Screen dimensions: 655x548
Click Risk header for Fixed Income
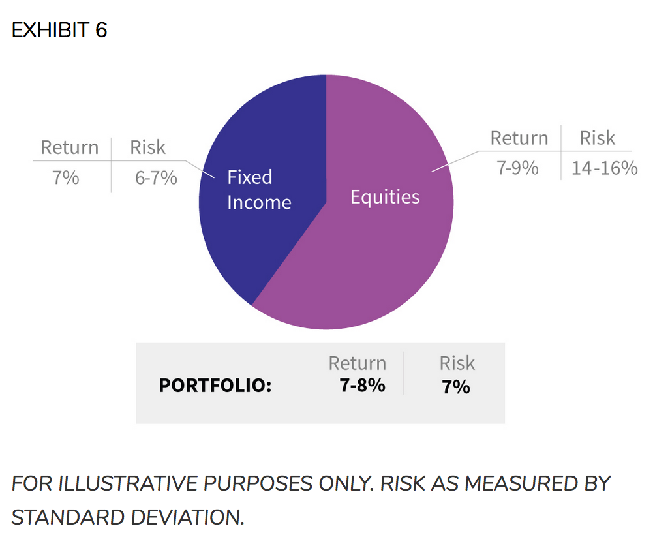tap(147, 147)
